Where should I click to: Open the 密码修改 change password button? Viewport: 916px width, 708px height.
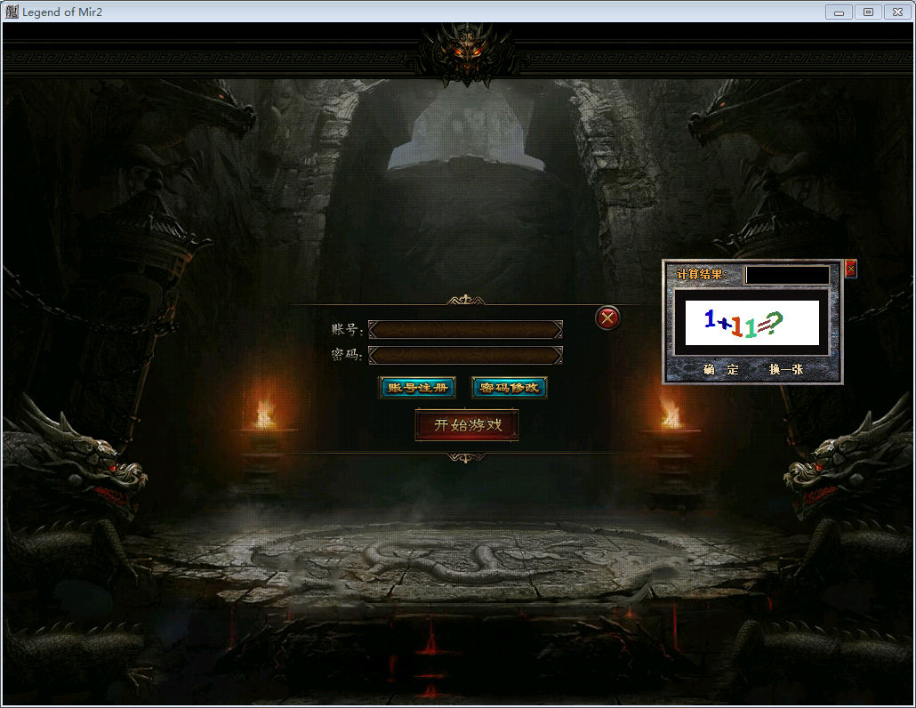pyautogui.click(x=509, y=388)
